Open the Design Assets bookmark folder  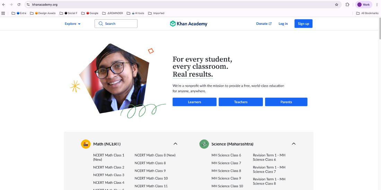(43, 13)
